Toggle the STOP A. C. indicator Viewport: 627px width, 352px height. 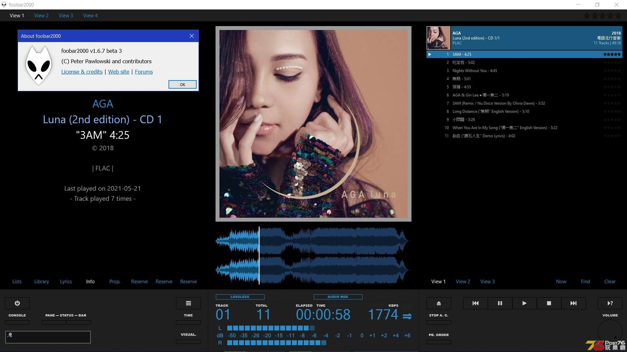(x=439, y=322)
